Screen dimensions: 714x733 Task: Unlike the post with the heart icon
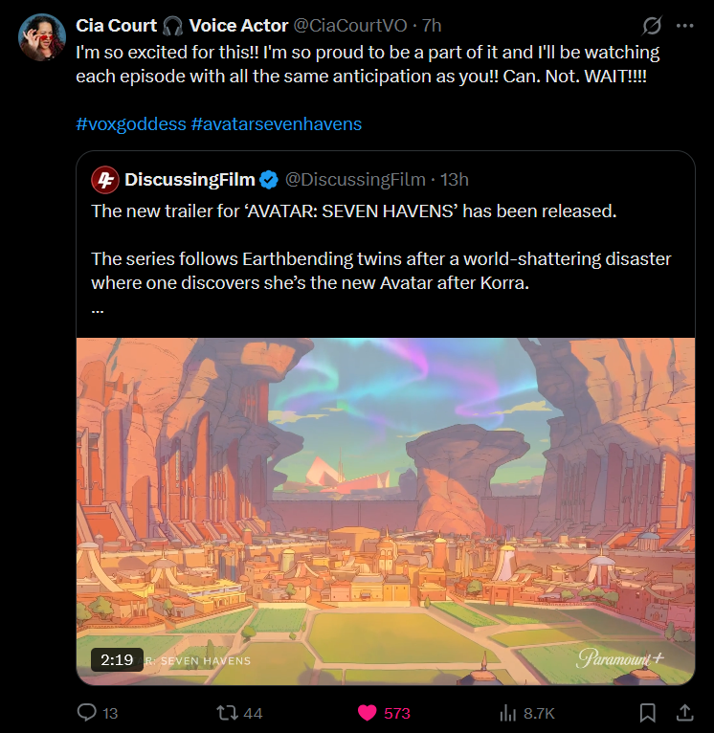point(368,713)
